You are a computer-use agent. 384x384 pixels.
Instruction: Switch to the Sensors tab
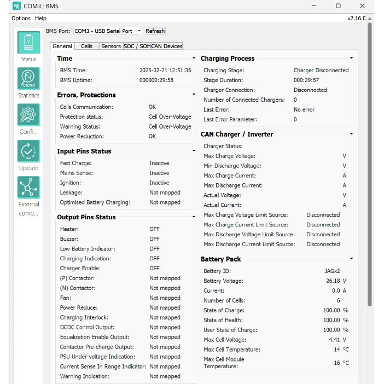click(111, 46)
